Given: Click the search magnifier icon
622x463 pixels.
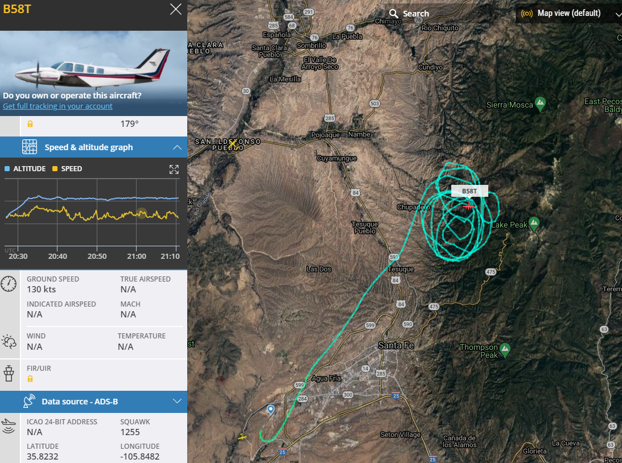Looking at the screenshot, I should (393, 14).
